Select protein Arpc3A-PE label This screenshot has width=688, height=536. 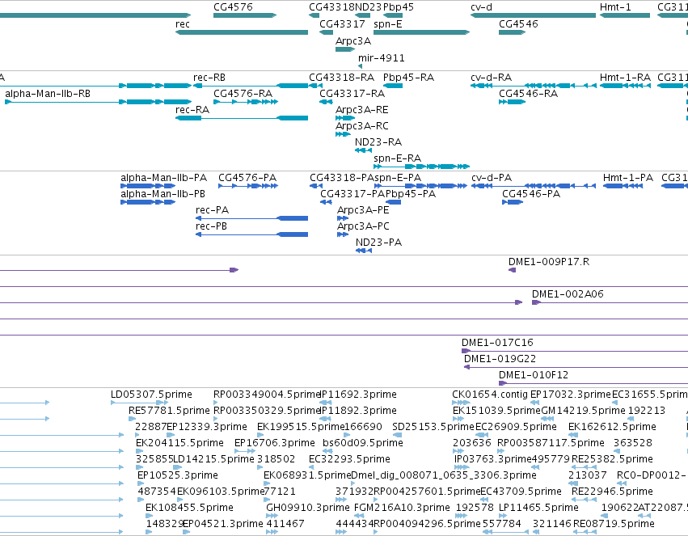(x=363, y=210)
